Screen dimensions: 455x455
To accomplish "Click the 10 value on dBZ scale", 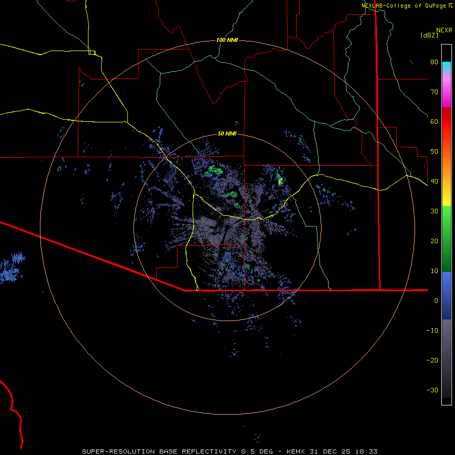I will (434, 271).
